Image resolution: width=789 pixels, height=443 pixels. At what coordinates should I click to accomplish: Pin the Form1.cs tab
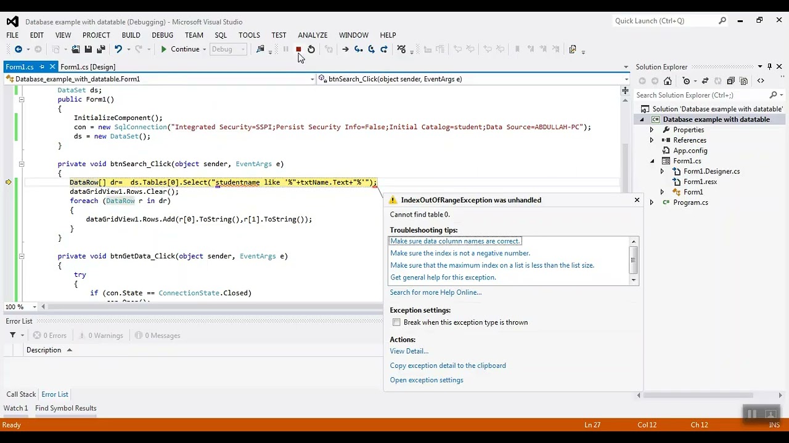click(x=42, y=66)
